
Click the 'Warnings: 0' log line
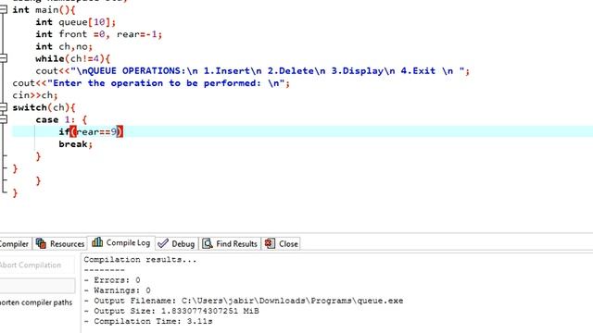pyautogui.click(x=118, y=290)
